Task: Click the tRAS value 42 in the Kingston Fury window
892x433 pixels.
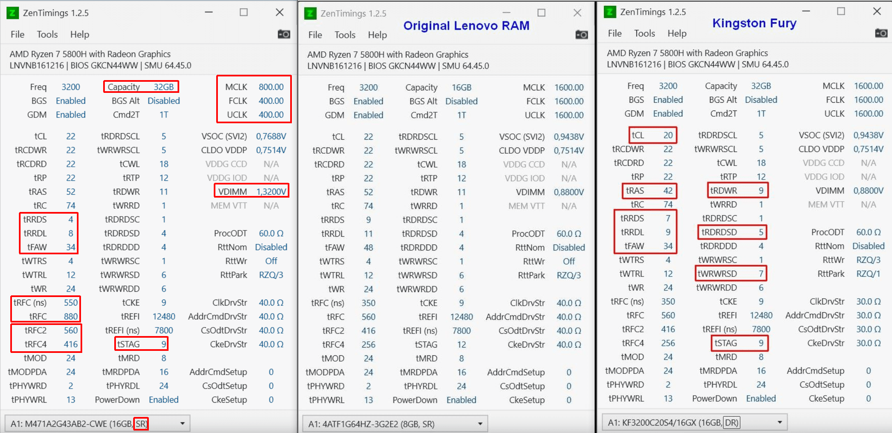Action: [x=668, y=191]
